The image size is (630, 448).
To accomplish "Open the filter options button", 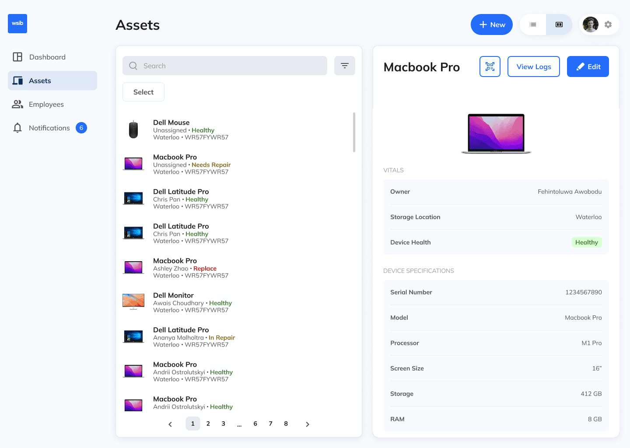I will coord(345,66).
